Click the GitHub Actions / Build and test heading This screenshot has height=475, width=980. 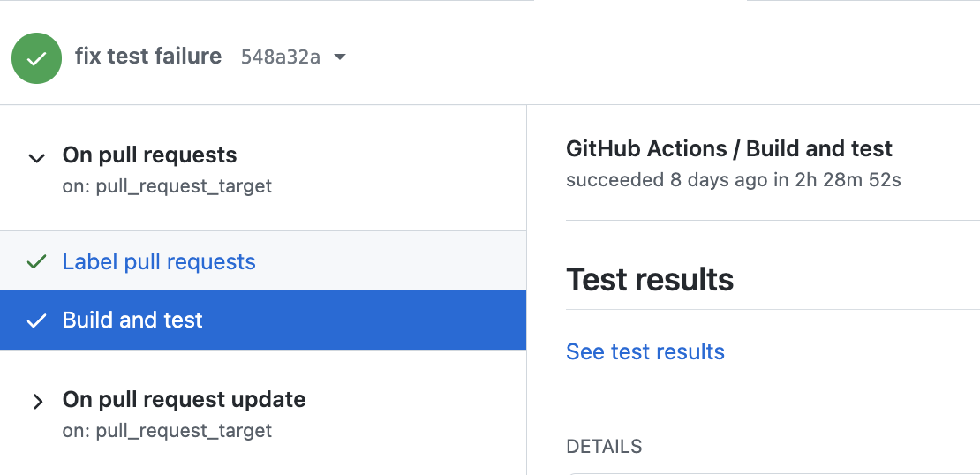click(x=729, y=148)
